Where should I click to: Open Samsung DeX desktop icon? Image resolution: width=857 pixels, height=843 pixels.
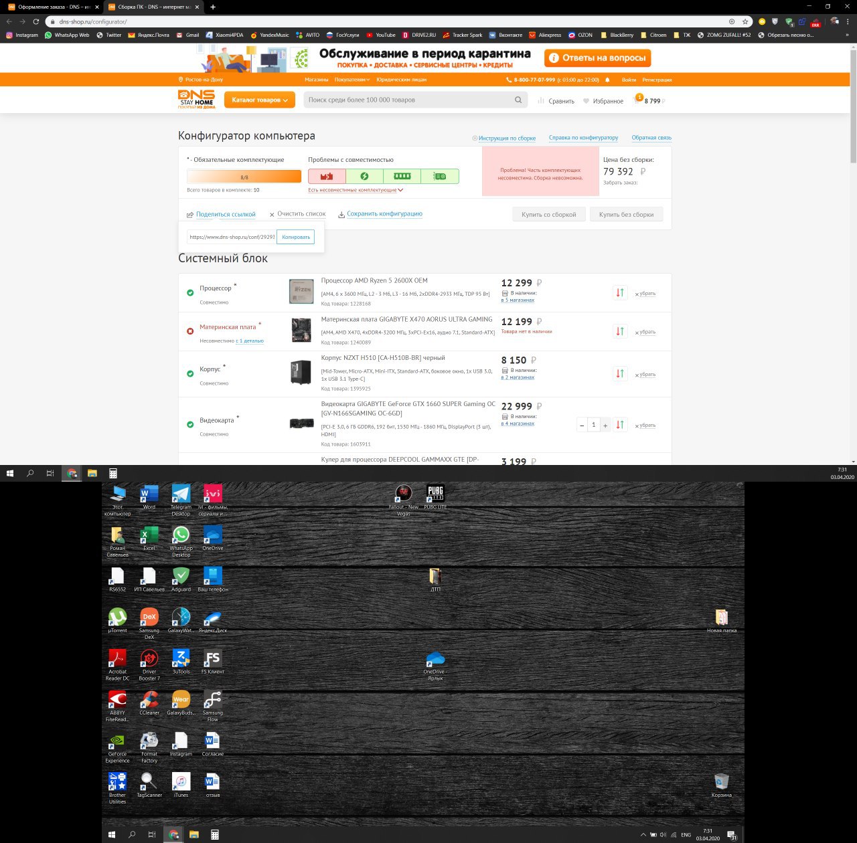(149, 624)
